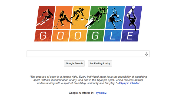
Task: Click the purple letter E tile
Action: [x=130, y=36]
